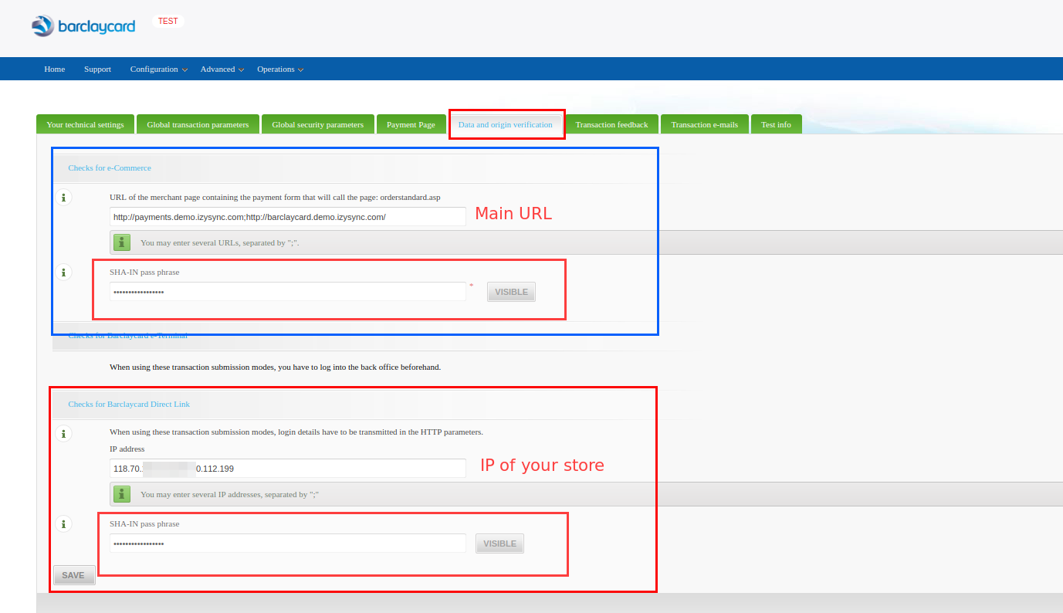Open the Test info tab
This screenshot has width=1063, height=613.
point(776,124)
